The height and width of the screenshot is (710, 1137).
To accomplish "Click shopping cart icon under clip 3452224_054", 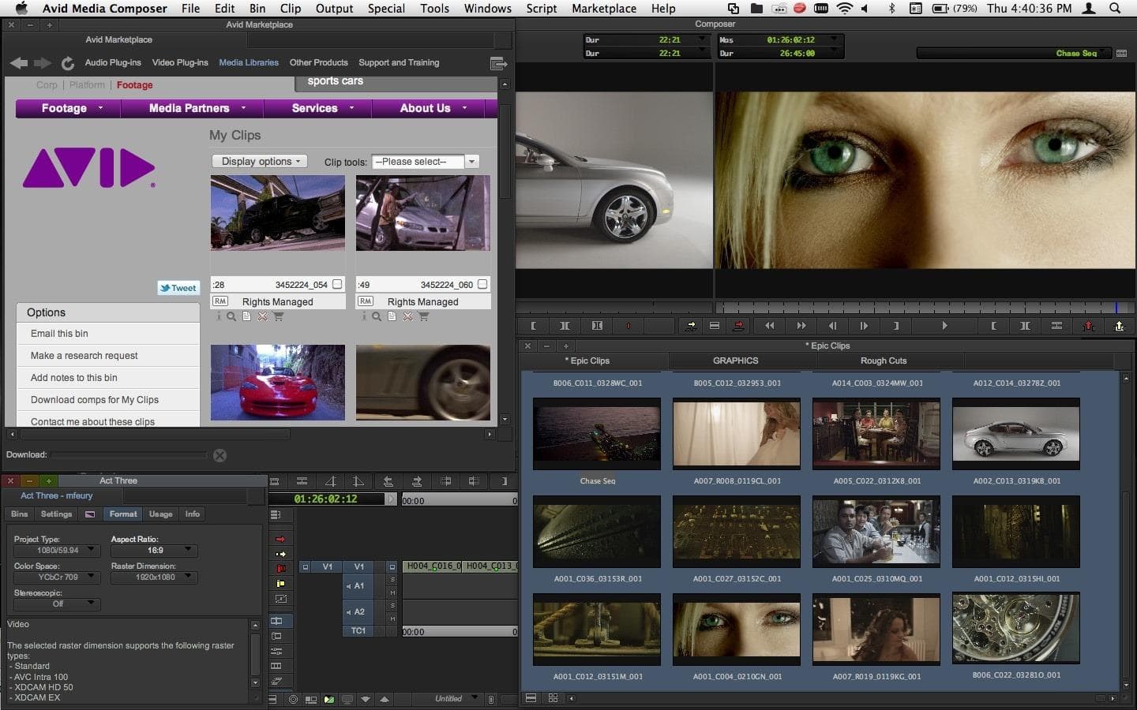I will (279, 316).
